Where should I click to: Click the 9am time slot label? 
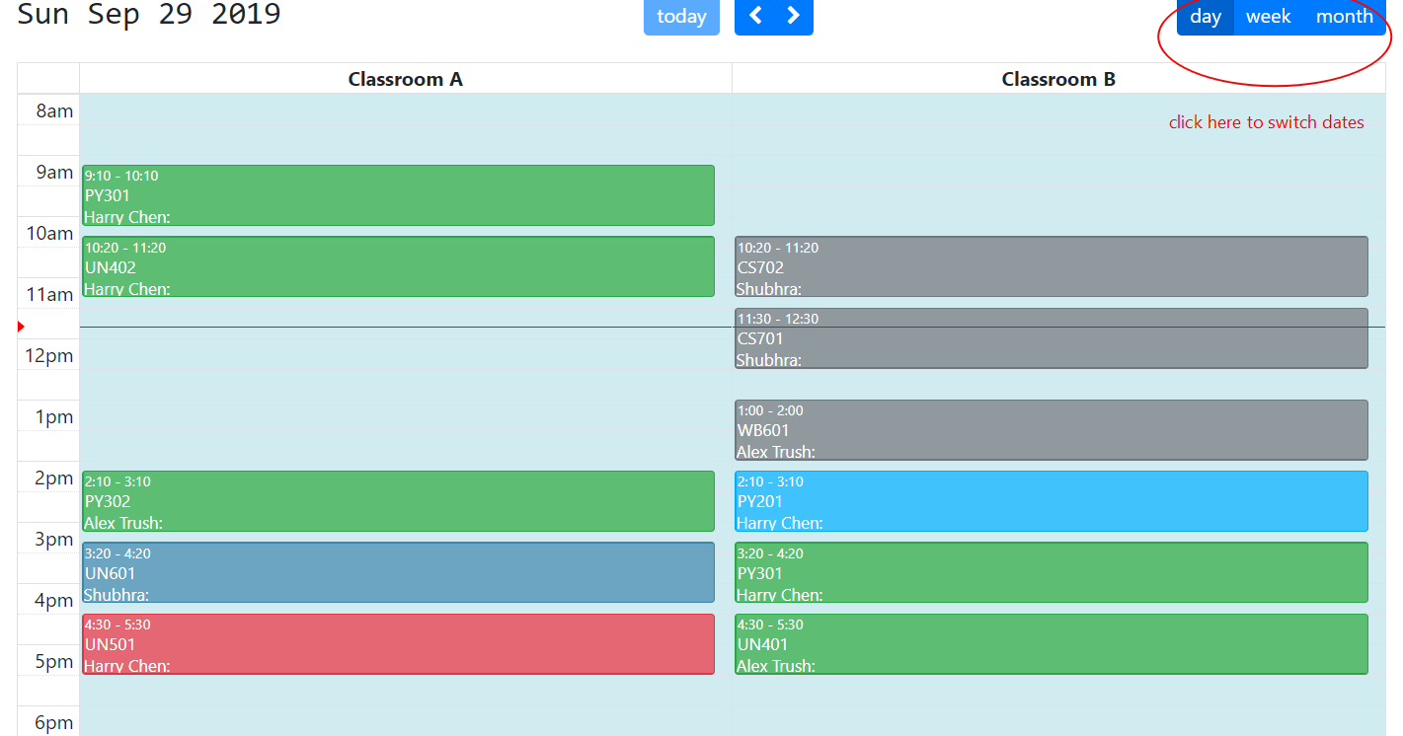[54, 172]
